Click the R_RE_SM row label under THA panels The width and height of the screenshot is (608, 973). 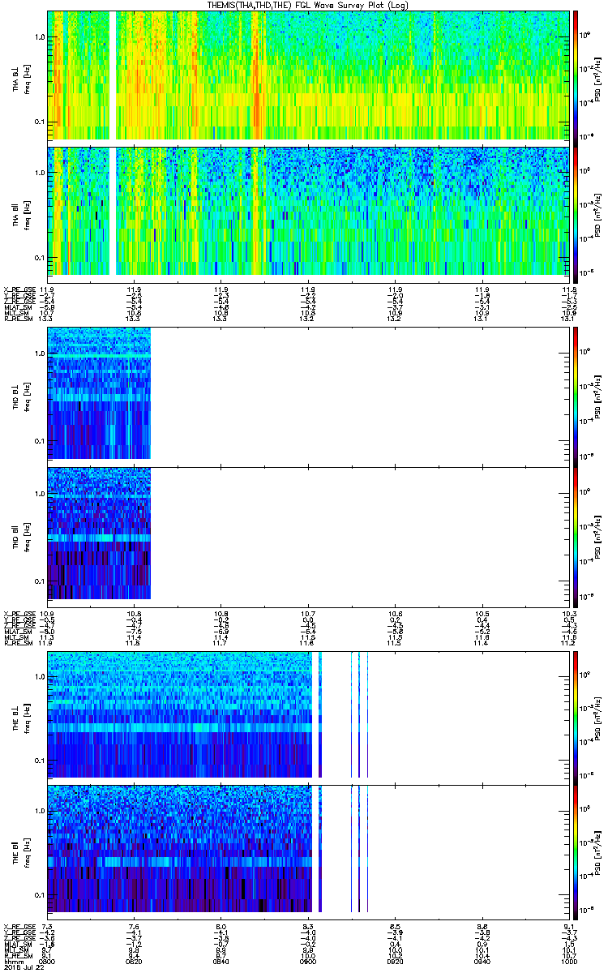[x=17, y=319]
